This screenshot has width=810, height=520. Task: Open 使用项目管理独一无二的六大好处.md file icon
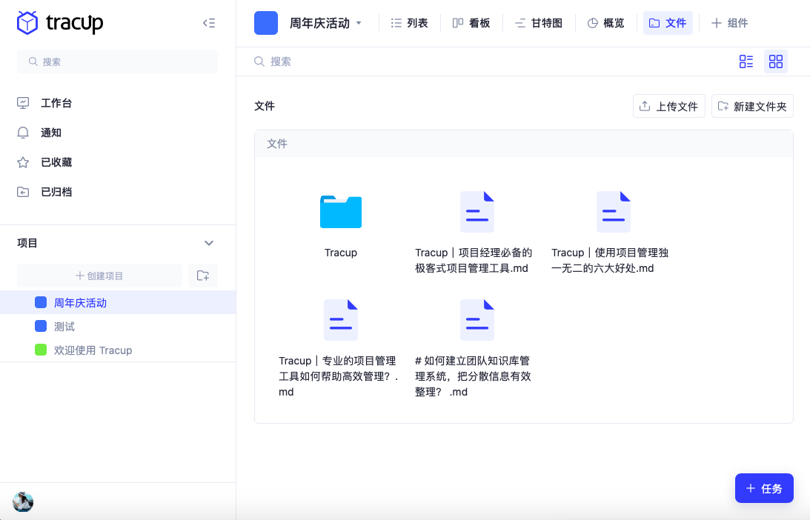pyautogui.click(x=614, y=212)
